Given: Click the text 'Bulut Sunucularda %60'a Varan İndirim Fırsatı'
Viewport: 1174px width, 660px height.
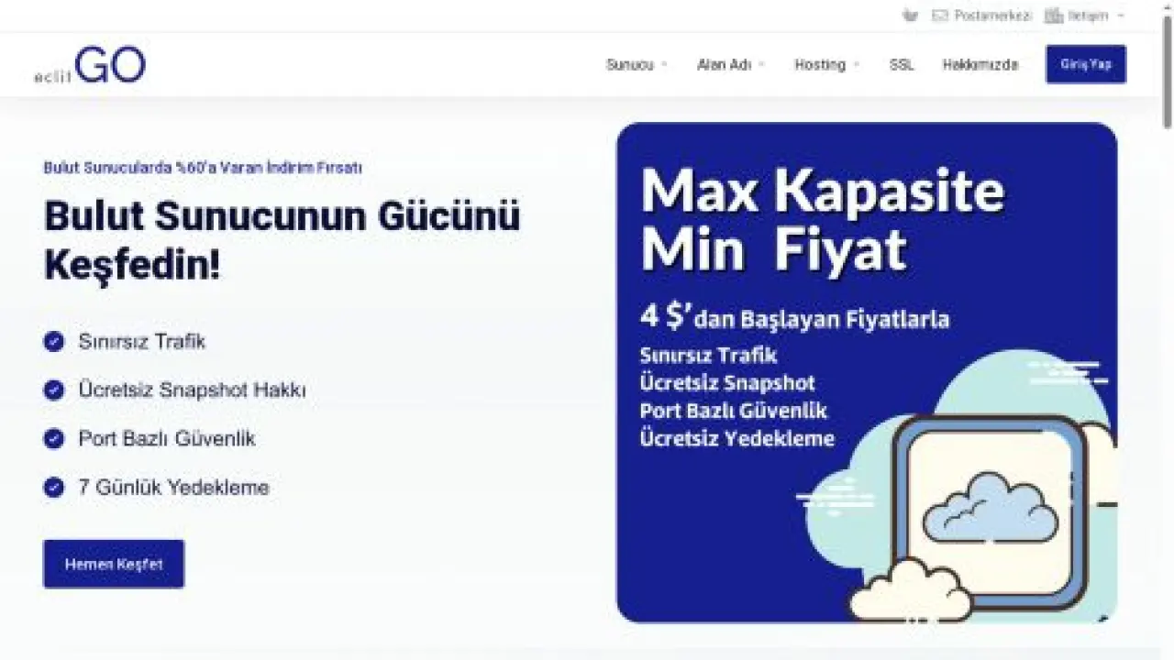Looking at the screenshot, I should [x=203, y=168].
